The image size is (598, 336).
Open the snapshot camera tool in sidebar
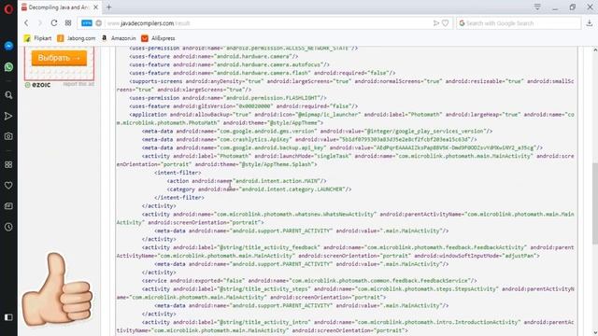pyautogui.click(x=8, y=136)
